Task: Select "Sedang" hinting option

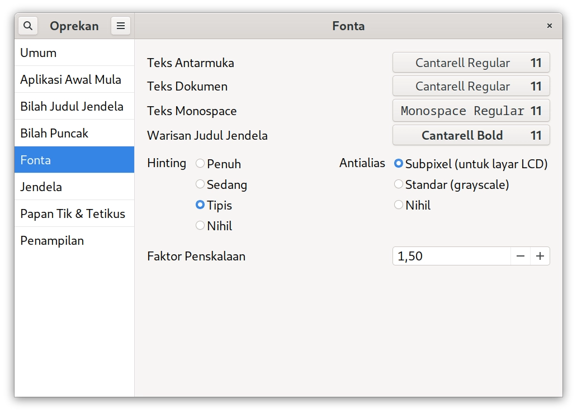Action: tap(200, 184)
